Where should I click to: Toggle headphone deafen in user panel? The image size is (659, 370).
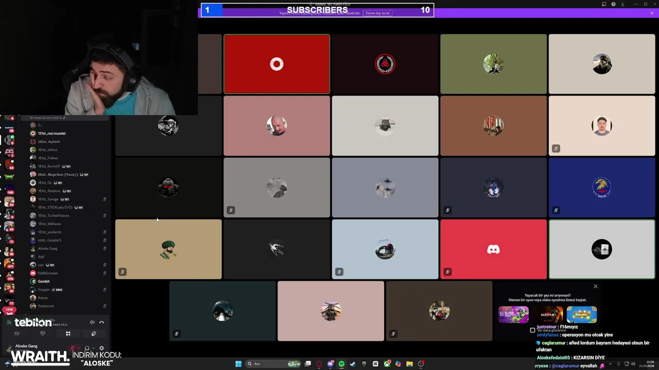tap(87, 348)
